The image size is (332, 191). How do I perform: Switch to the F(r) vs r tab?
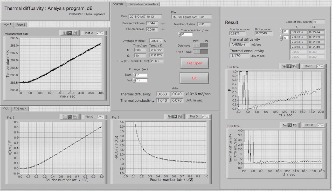pyautogui.click(x=19, y=109)
